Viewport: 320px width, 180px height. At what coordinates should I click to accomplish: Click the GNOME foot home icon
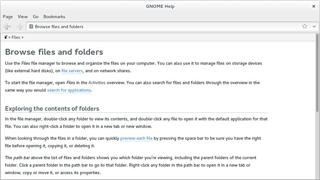(x=6, y=37)
